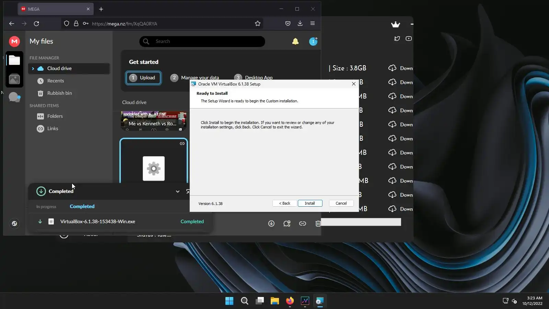Viewport: 549px width, 309px height.
Task: Click the trash icon in the MEGA bottom toolbar
Action: 318,224
